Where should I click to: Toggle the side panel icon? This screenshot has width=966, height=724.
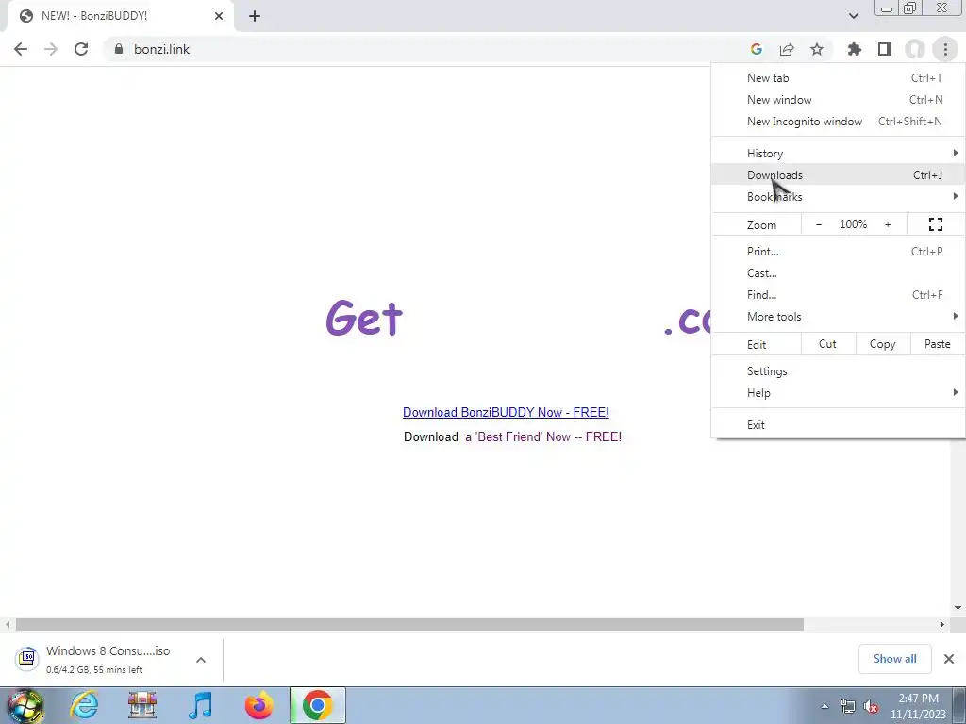click(x=885, y=49)
